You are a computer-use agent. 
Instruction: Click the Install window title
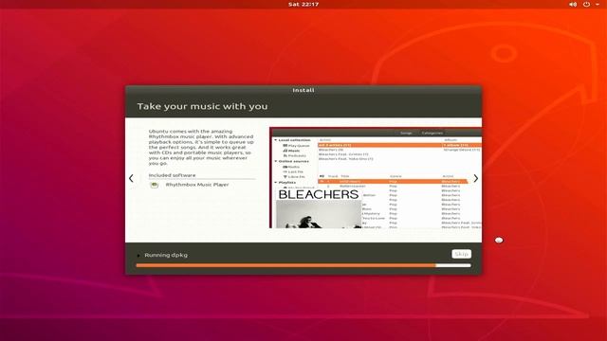click(303, 90)
